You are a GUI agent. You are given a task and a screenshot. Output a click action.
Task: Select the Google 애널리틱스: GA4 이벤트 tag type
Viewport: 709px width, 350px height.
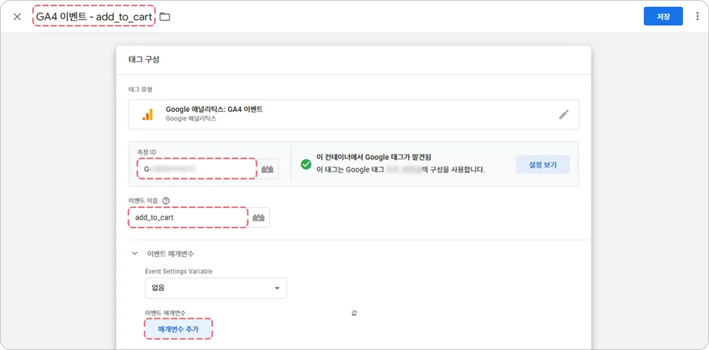click(354, 114)
